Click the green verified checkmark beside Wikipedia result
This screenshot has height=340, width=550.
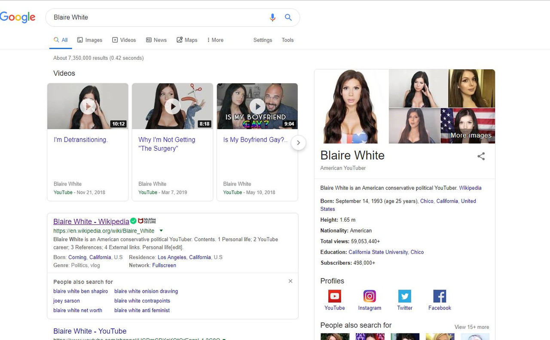click(x=133, y=221)
